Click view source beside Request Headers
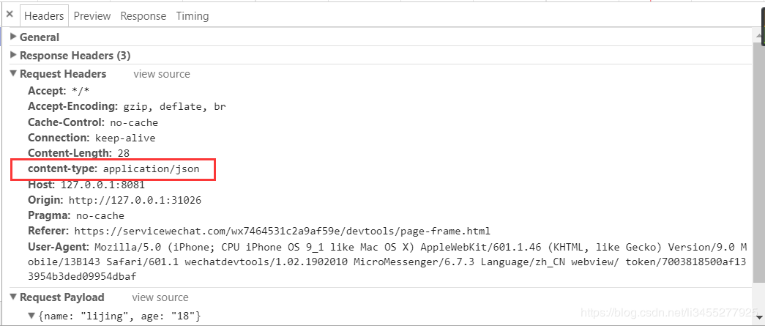765x326 pixels. tap(161, 74)
